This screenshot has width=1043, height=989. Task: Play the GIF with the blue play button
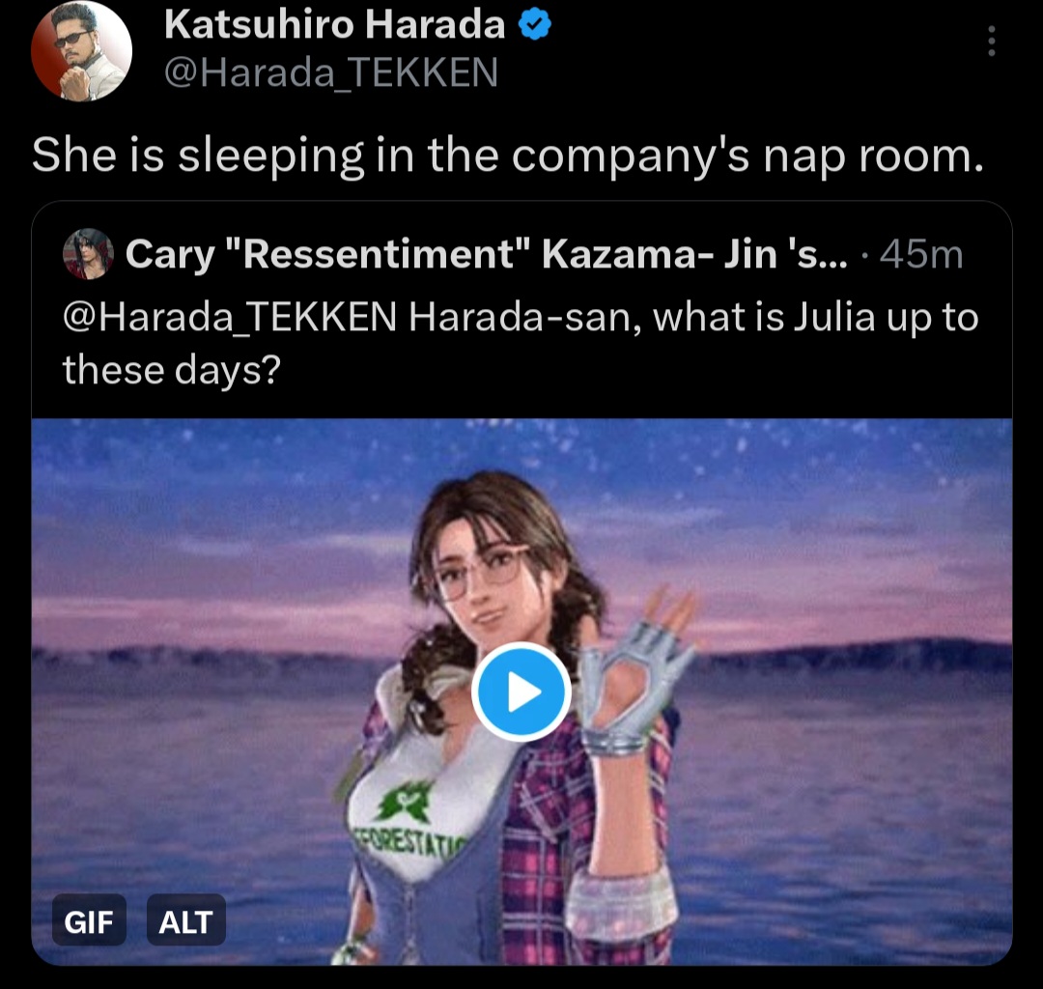pos(521,692)
